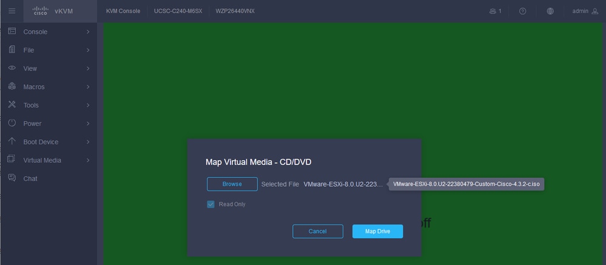The width and height of the screenshot is (606, 265).
Task: Open the Boot Device menu item
Action: pos(49,142)
